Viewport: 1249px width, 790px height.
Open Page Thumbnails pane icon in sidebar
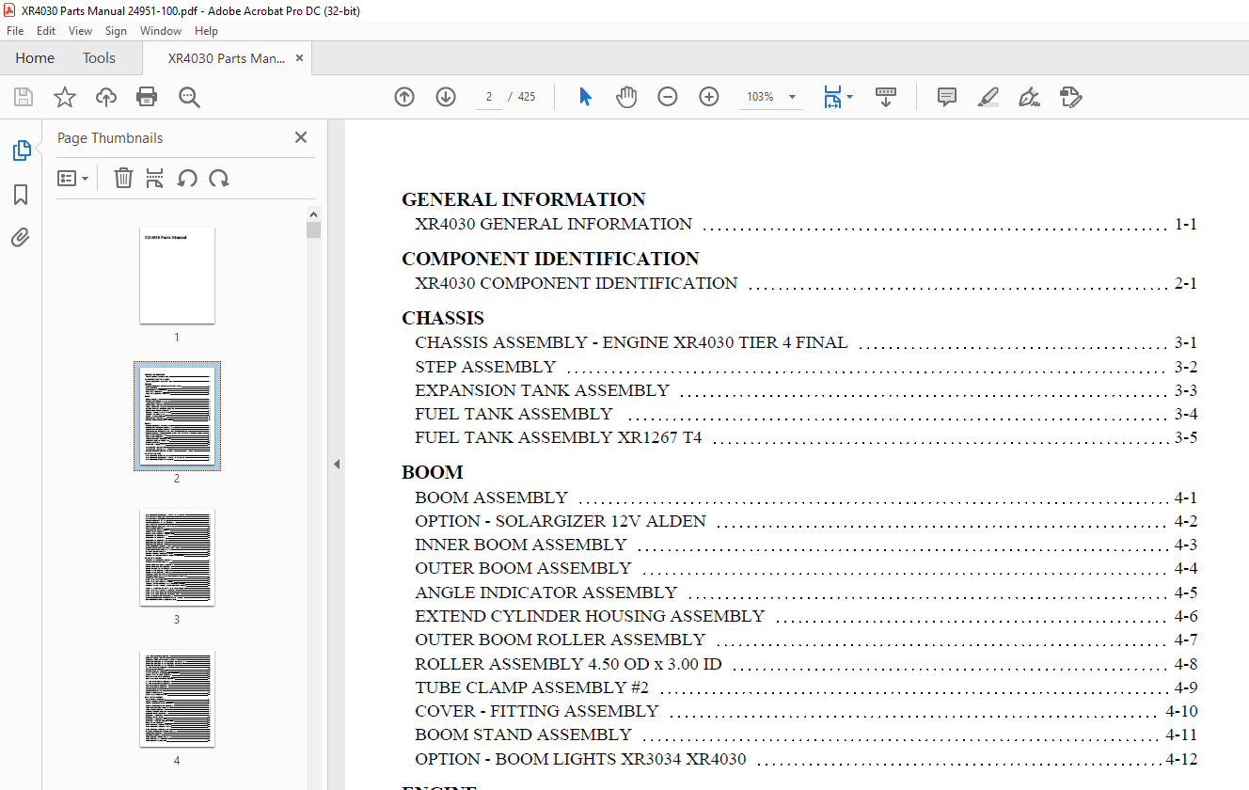point(21,150)
